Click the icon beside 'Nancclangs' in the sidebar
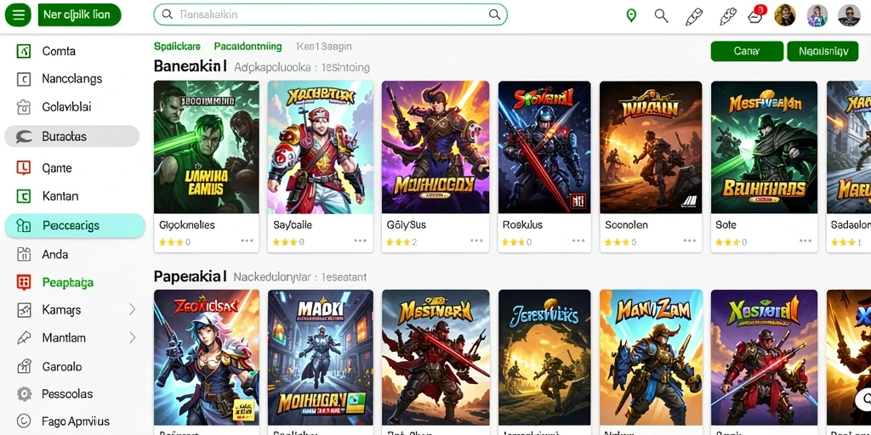871x435 pixels. coord(23,79)
